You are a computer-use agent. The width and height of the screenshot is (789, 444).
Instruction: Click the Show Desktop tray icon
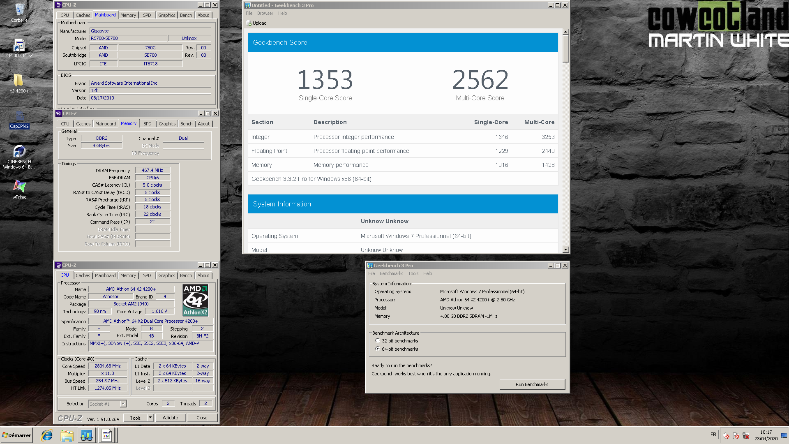click(784, 435)
